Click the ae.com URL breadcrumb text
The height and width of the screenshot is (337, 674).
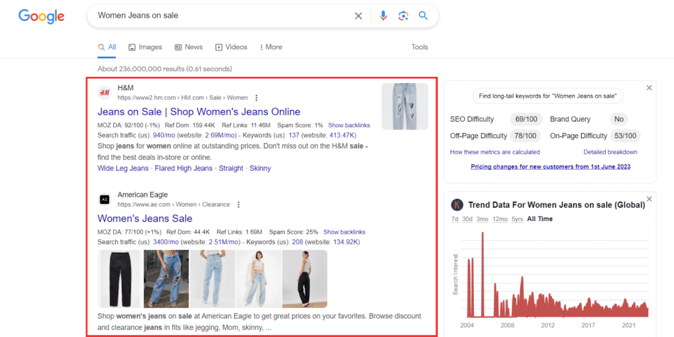pos(174,205)
